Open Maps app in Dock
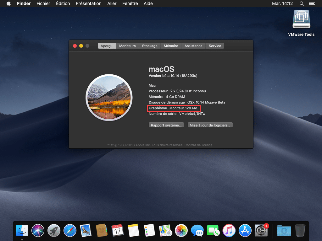This screenshot has height=241, width=322. click(x=165, y=230)
